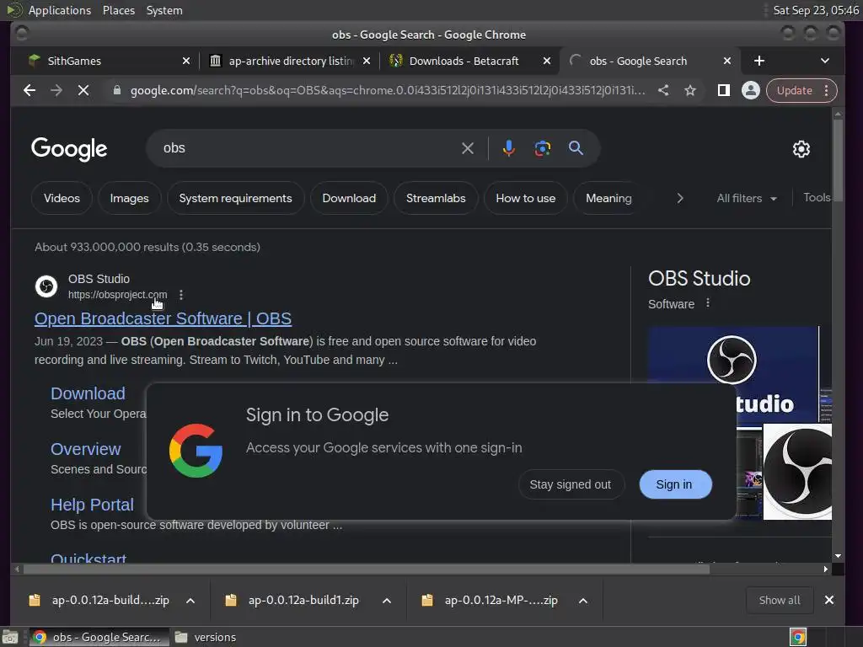863x647 pixels.
Task: Click the Sign in button
Action: [x=675, y=484]
